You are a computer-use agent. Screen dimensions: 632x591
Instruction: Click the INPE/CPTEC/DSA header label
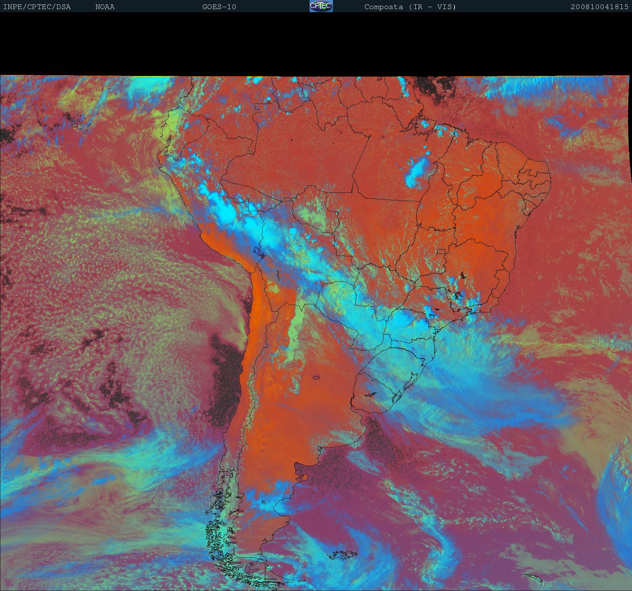point(37,7)
